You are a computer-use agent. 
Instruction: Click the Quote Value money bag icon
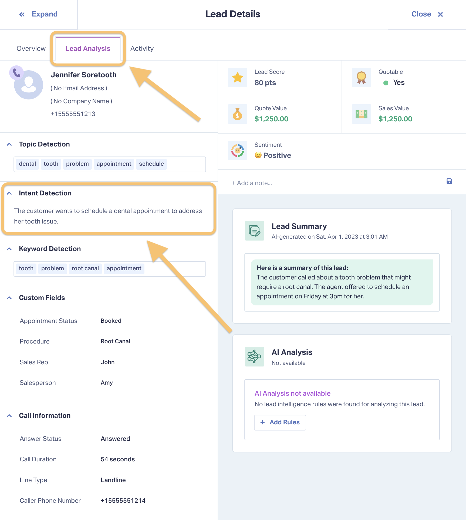coord(238,114)
